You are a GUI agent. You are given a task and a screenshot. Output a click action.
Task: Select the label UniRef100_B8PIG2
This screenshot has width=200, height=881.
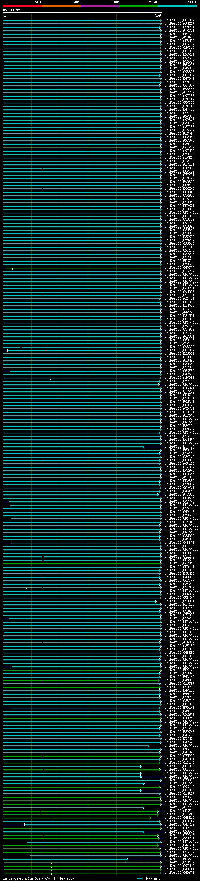tap(179, 172)
